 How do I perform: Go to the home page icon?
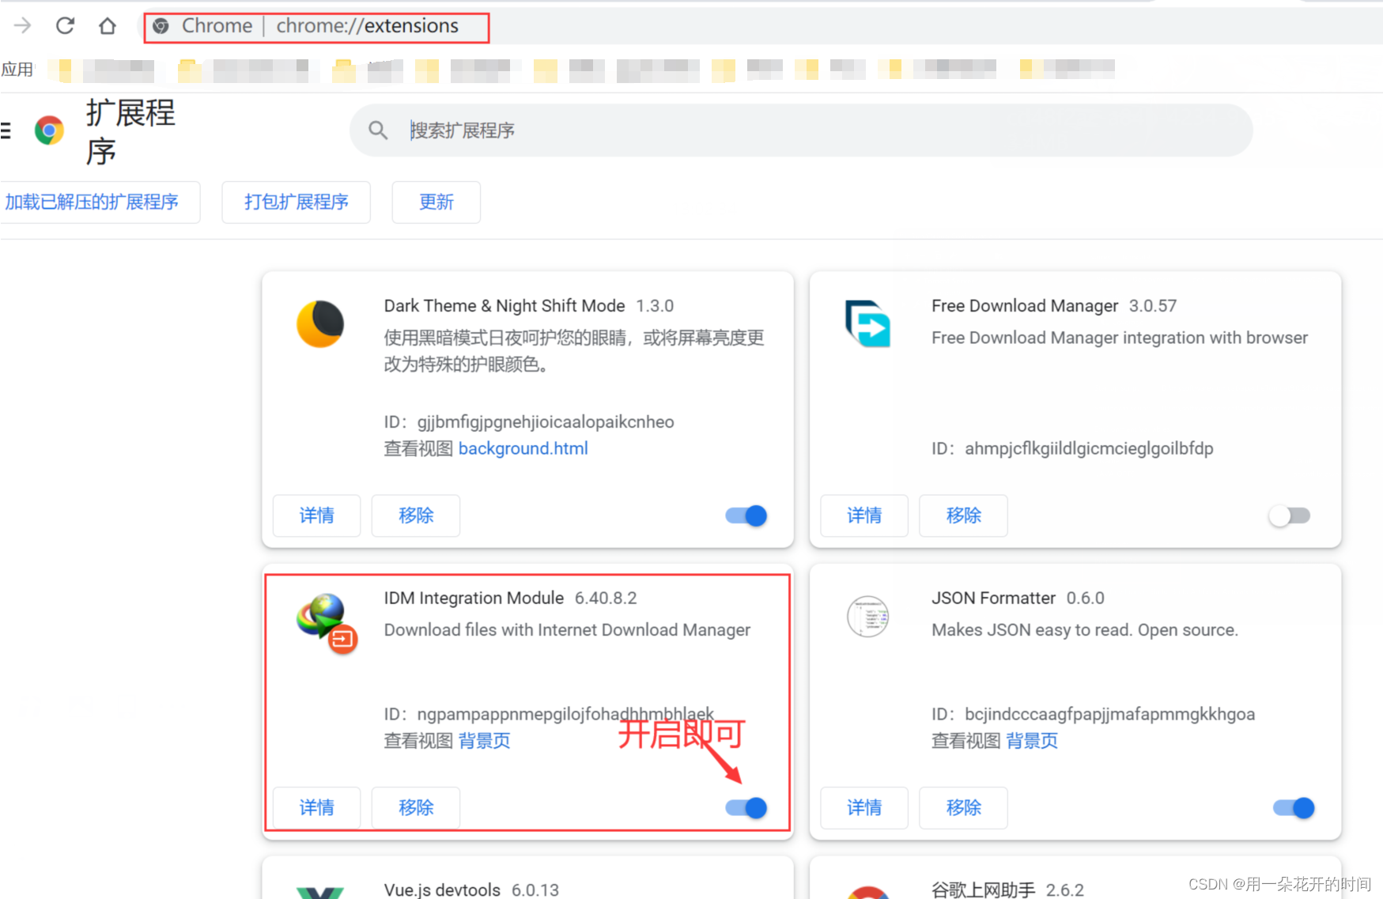click(108, 26)
